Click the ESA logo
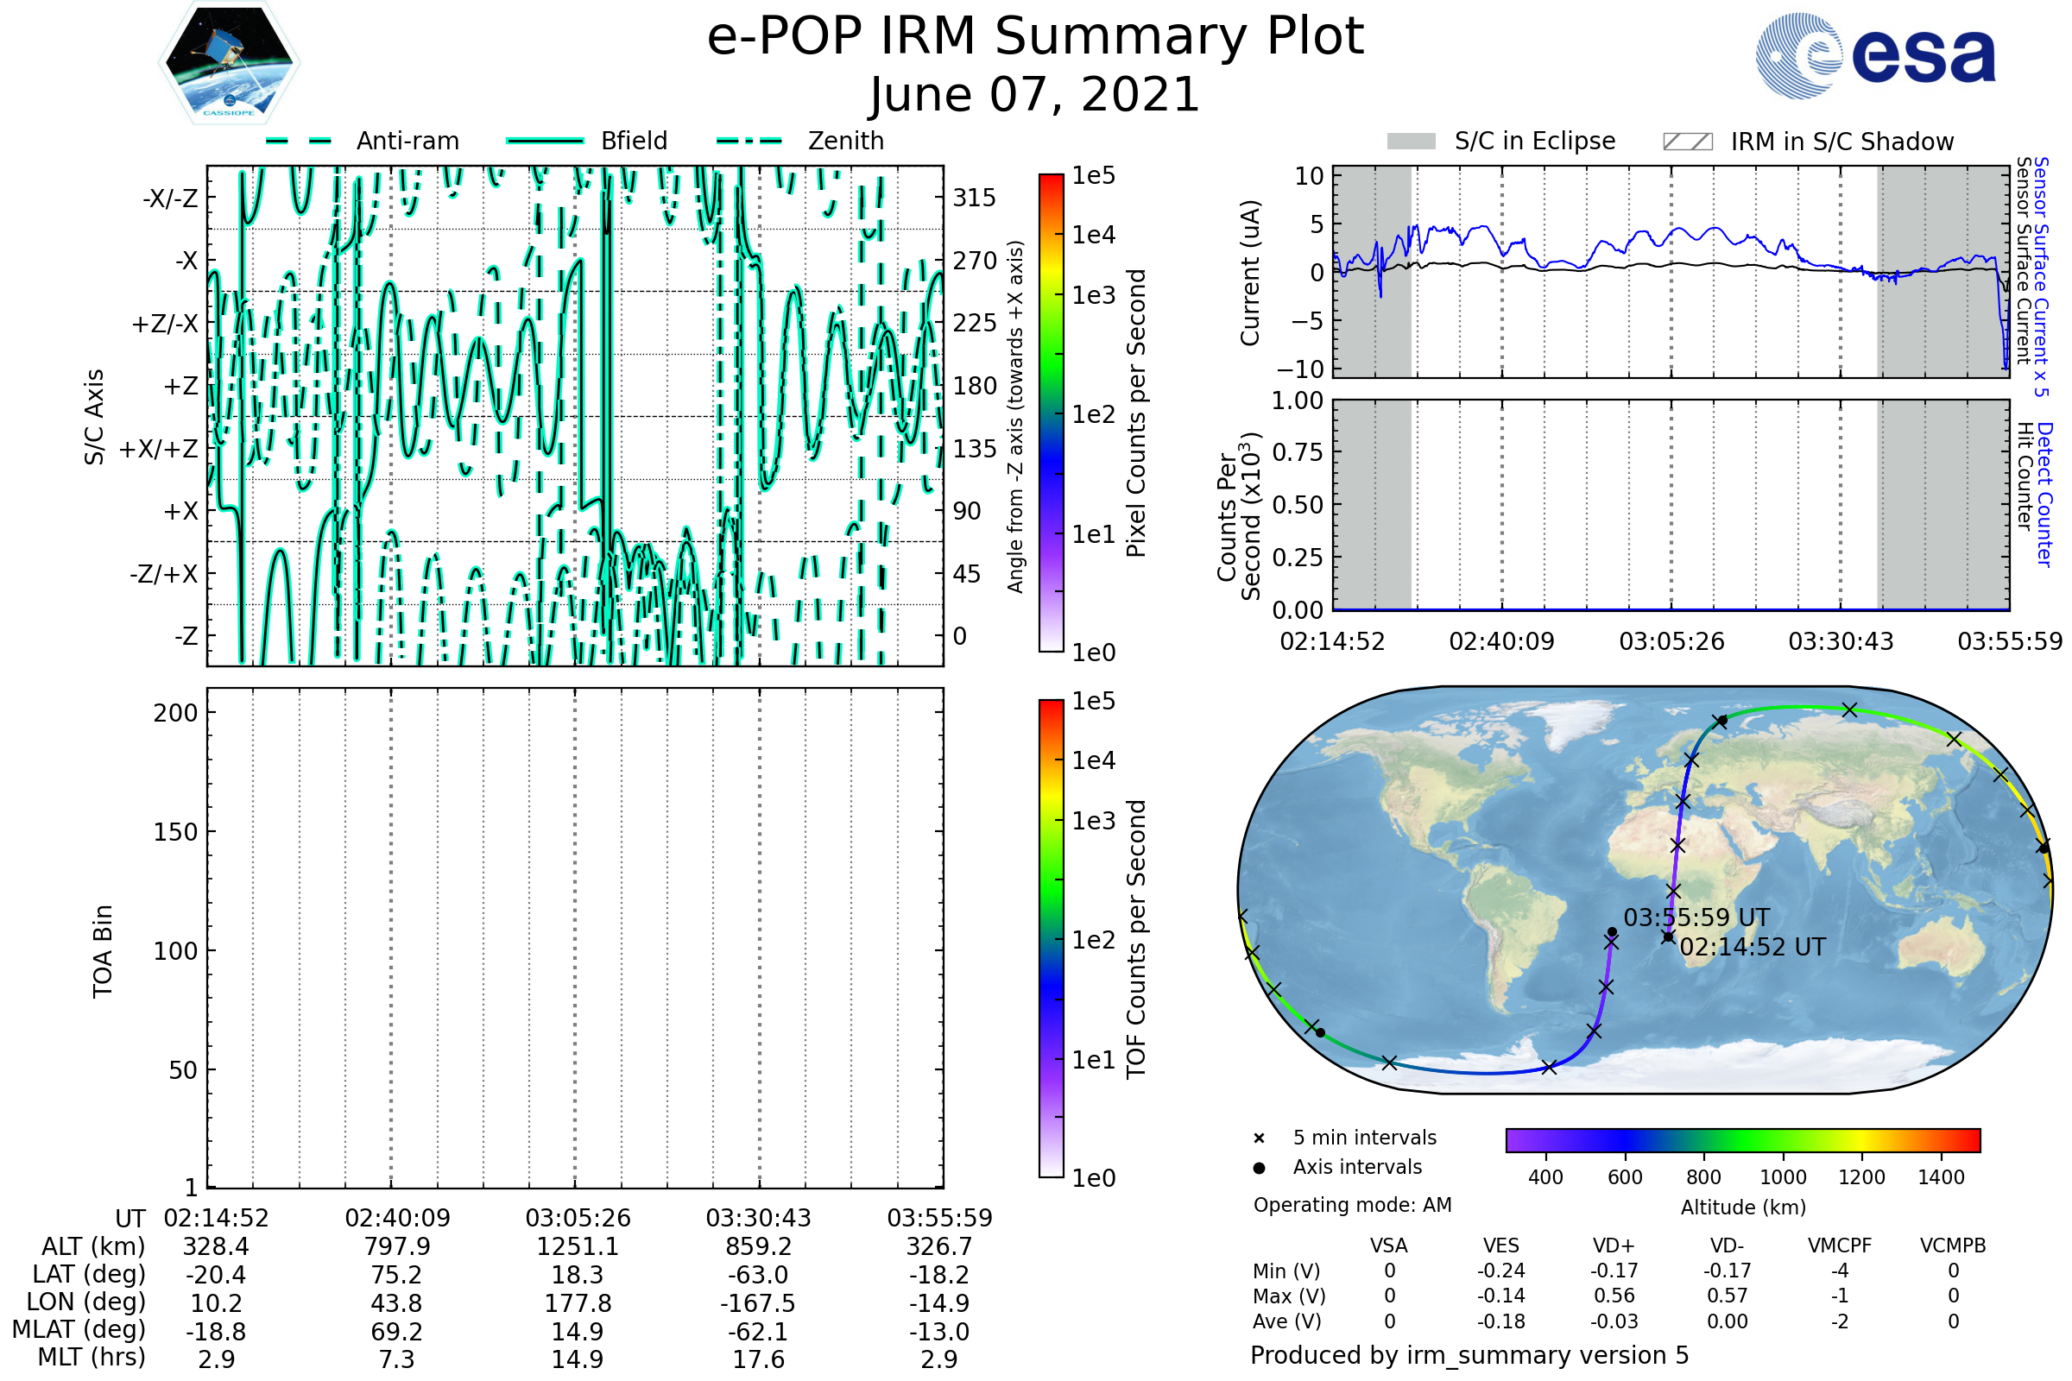The height and width of the screenshot is (1381, 2072). click(x=1876, y=55)
